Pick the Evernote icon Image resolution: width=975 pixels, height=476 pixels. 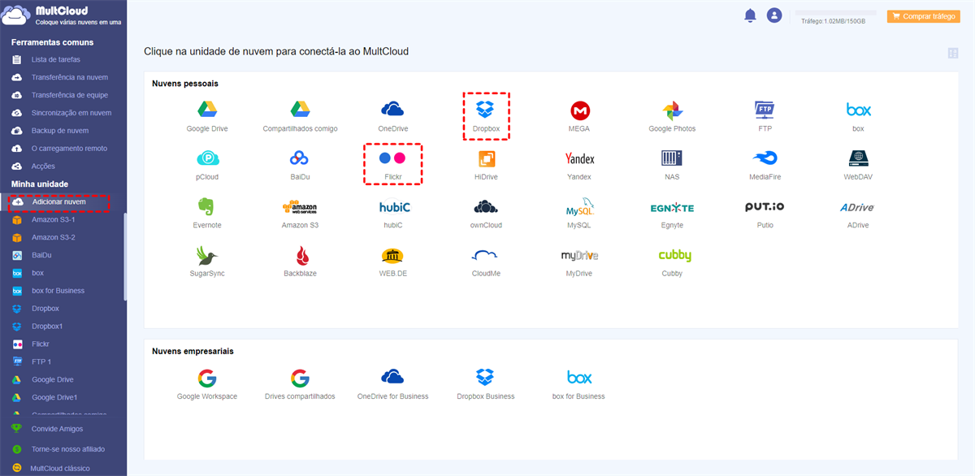(207, 206)
